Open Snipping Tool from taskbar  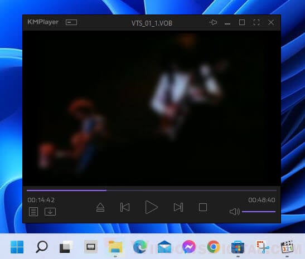click(x=263, y=247)
